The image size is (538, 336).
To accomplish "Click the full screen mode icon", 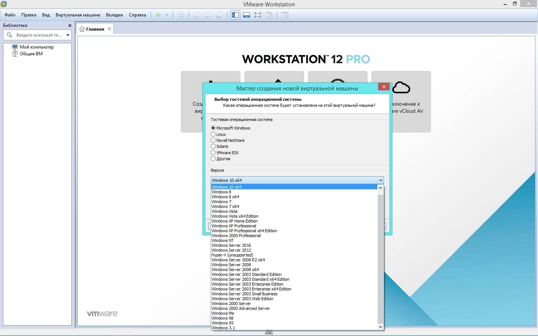I will click(x=258, y=15).
